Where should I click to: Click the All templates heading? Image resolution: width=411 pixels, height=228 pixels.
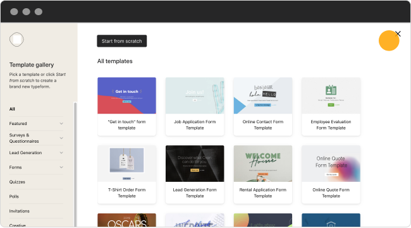115,61
